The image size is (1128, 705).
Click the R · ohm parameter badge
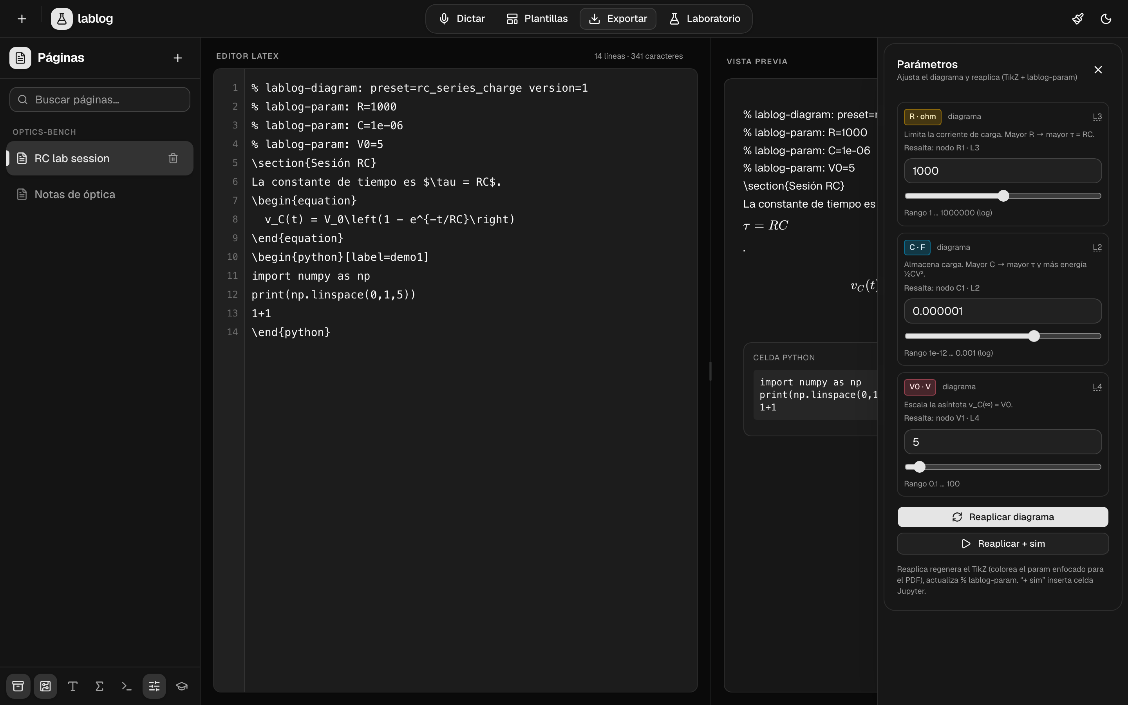(922, 117)
